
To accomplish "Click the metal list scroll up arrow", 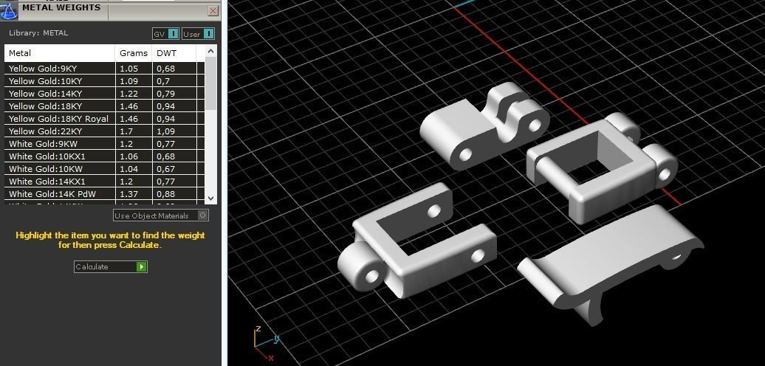I will point(210,51).
